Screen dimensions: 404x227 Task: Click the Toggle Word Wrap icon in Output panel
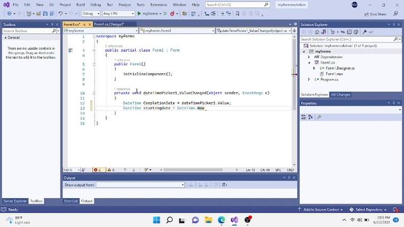point(225,185)
